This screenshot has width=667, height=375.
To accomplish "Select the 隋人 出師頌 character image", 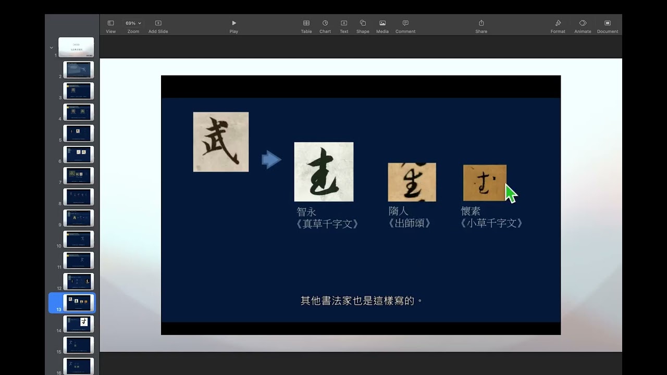I will pyautogui.click(x=412, y=182).
